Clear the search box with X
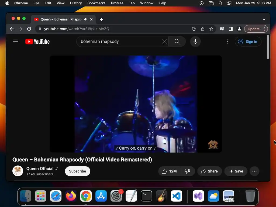The height and width of the screenshot is (207, 276). (x=164, y=42)
